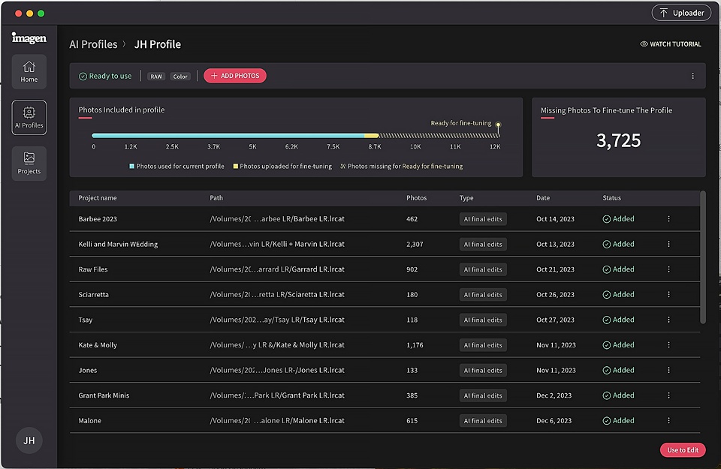
Task: Click the Color tag
Action: (180, 77)
